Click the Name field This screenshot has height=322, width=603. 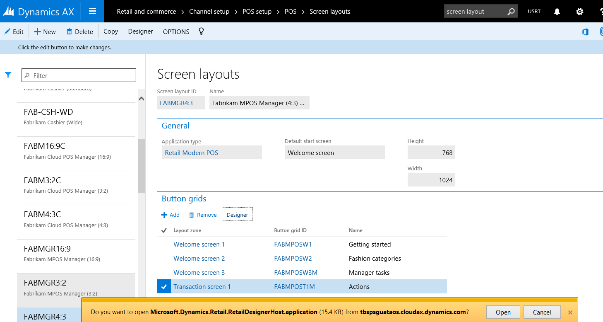click(259, 103)
